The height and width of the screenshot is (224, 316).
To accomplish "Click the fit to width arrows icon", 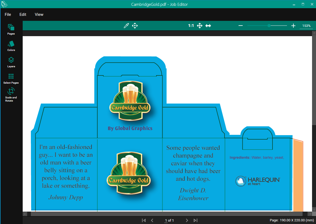I will pyautogui.click(x=208, y=26).
